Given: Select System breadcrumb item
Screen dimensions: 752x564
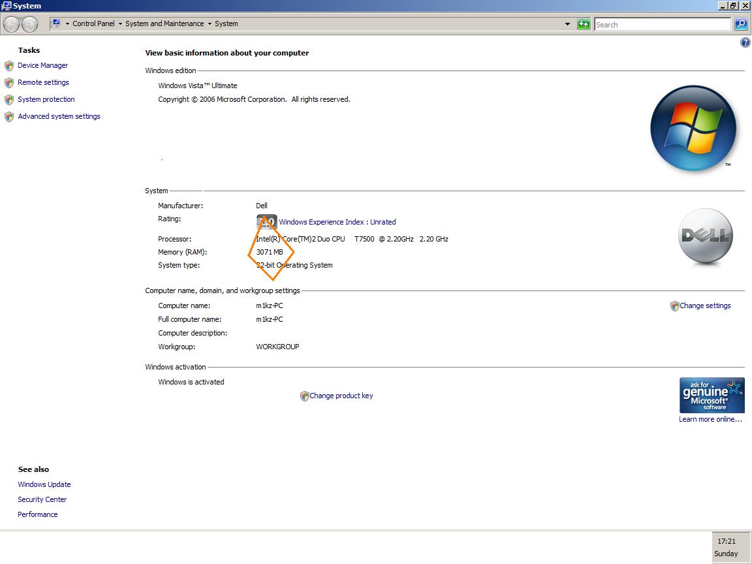Looking at the screenshot, I should pos(227,23).
